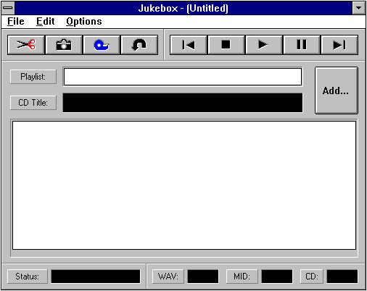Skip to the next track
Viewport: 367px width, 291px height.
point(339,45)
